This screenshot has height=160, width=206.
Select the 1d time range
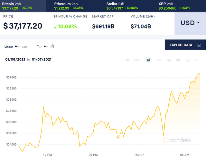pos(148,60)
